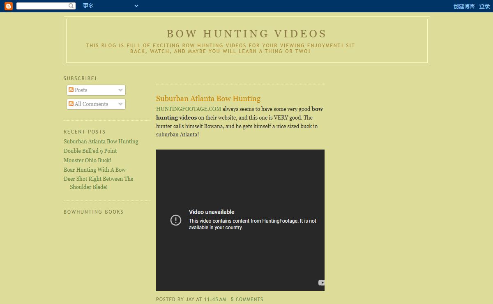Open the orange Blogger logo icon
Viewport: 493px width, 304px height.
pyautogui.click(x=8, y=6)
